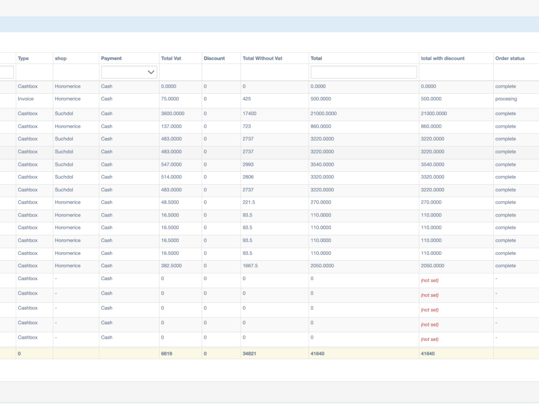Click the Suchdol shop in the 3540.0000 row
Image resolution: width=539 pixels, height=404 pixels.
point(64,164)
